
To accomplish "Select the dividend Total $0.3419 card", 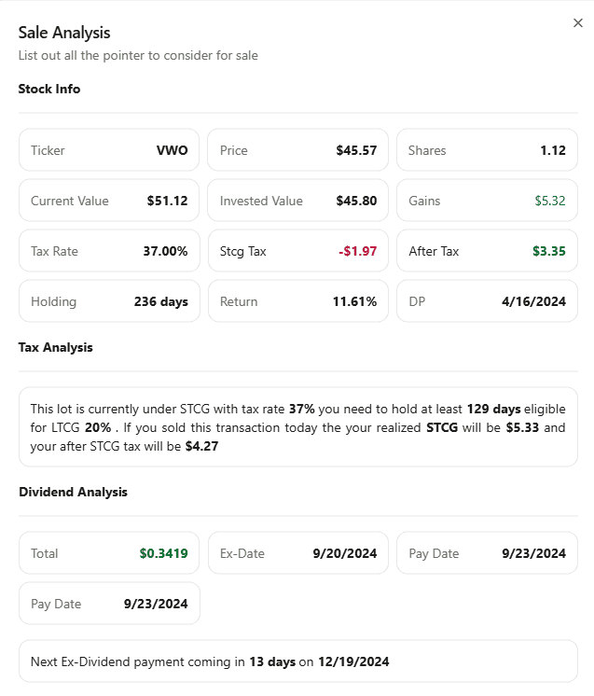I will pos(109,553).
